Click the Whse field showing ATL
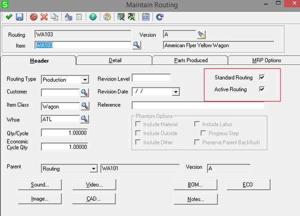Viewport: 300px width, 216px height. pyautogui.click(x=60, y=119)
